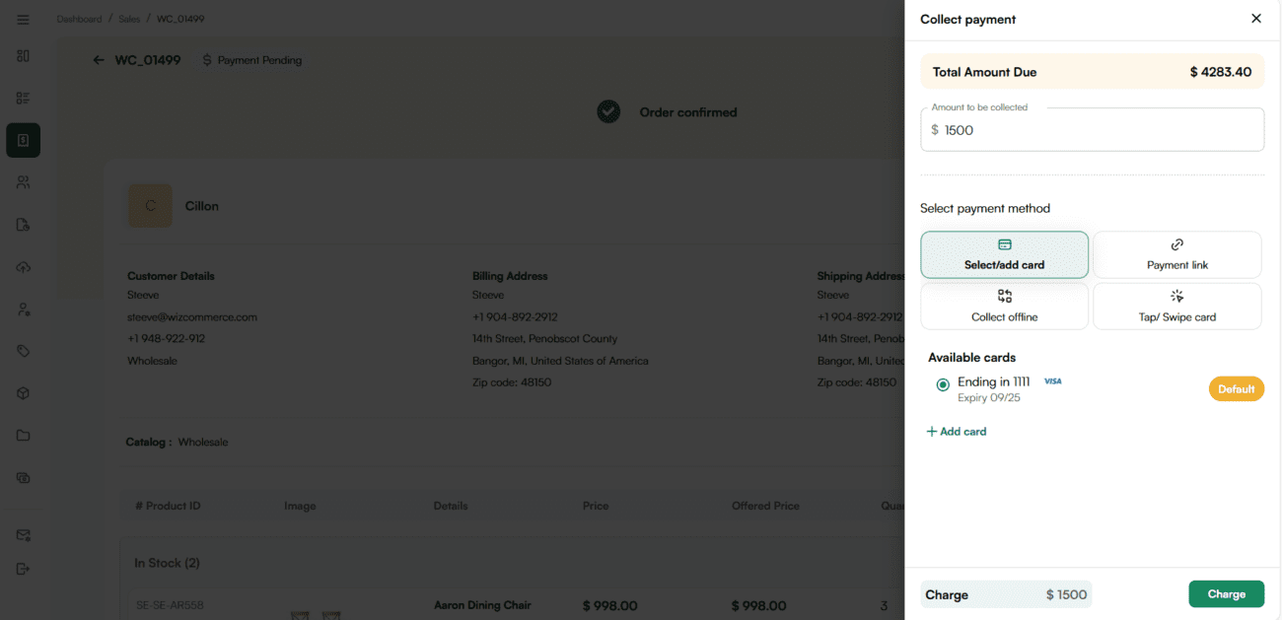Go back using the arrow beside WC_01499
The height and width of the screenshot is (620, 1282).
point(99,60)
